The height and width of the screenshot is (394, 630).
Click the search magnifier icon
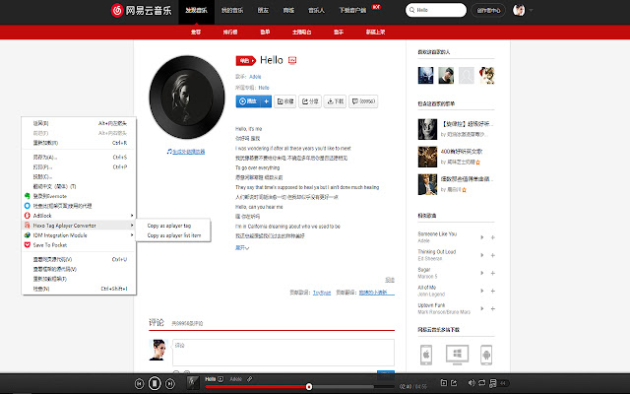tap(411, 10)
